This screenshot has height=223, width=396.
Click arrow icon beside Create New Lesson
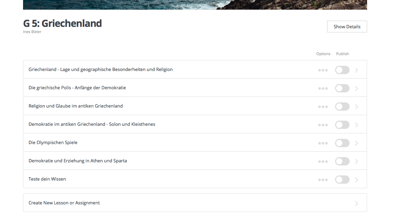tap(356, 204)
